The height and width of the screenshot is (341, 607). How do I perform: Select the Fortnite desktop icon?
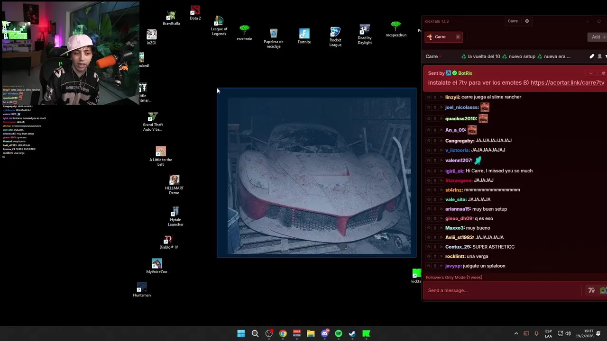(x=304, y=36)
